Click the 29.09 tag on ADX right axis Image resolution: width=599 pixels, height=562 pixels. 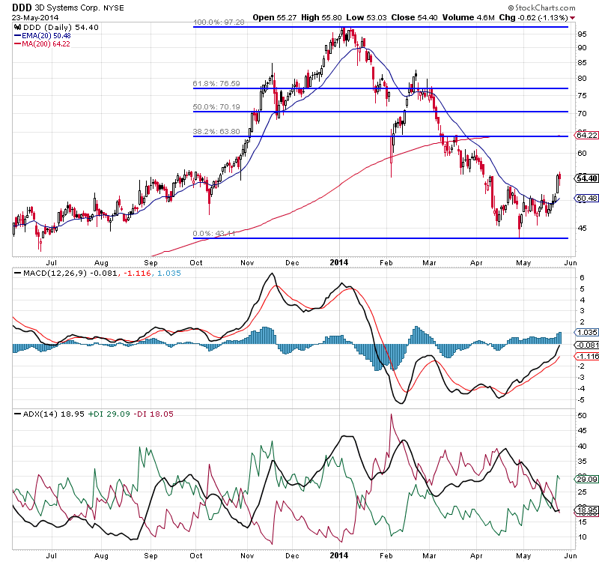pos(586,479)
